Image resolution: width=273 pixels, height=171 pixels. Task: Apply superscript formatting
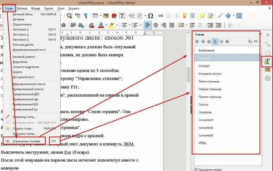[x=73, y=25]
